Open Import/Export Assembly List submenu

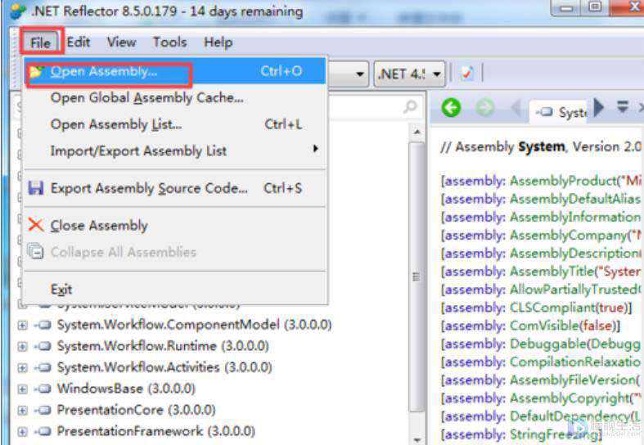pos(176,151)
